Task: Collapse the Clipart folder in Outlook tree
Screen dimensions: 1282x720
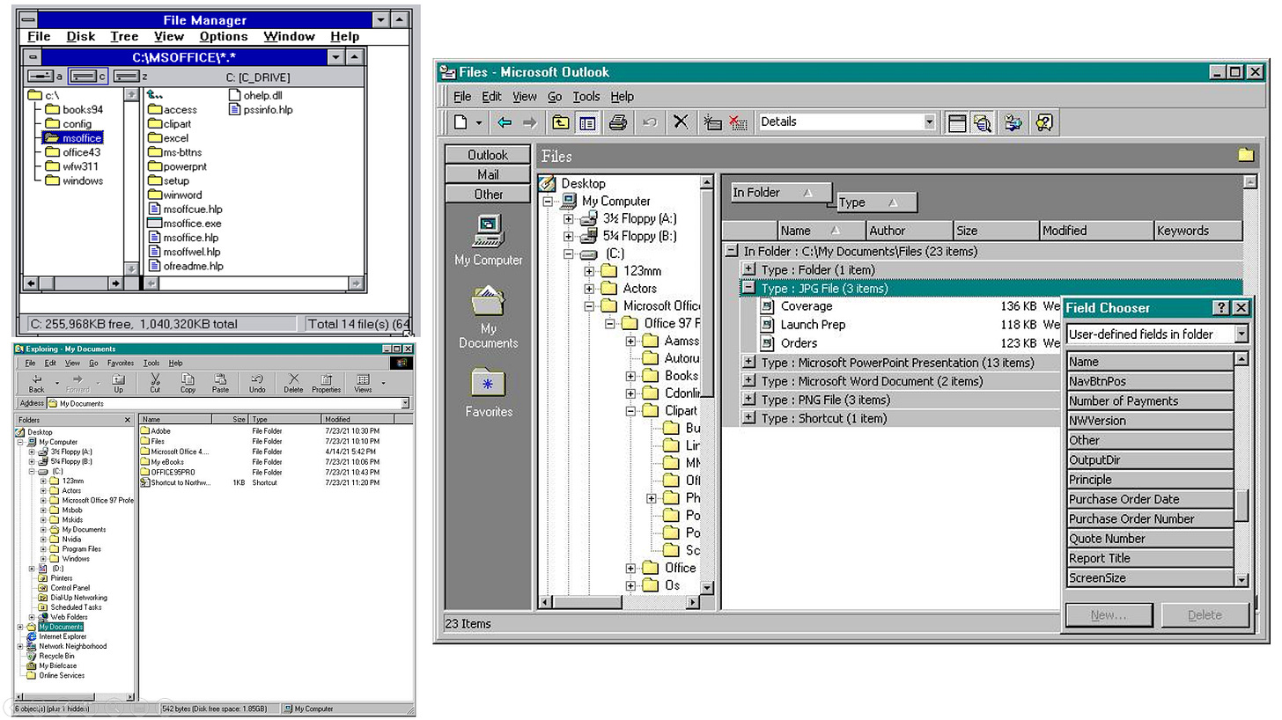Action: click(x=630, y=410)
